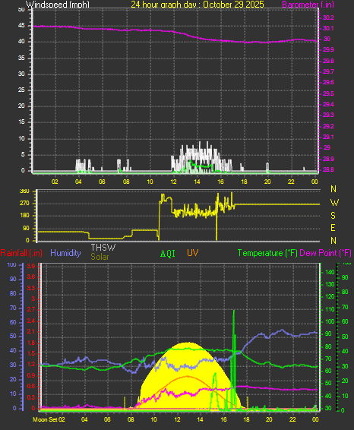This screenshot has width=354, height=430.
Task: Click the "12" hour tick under the windspeed graph
Action: [x=173, y=182]
